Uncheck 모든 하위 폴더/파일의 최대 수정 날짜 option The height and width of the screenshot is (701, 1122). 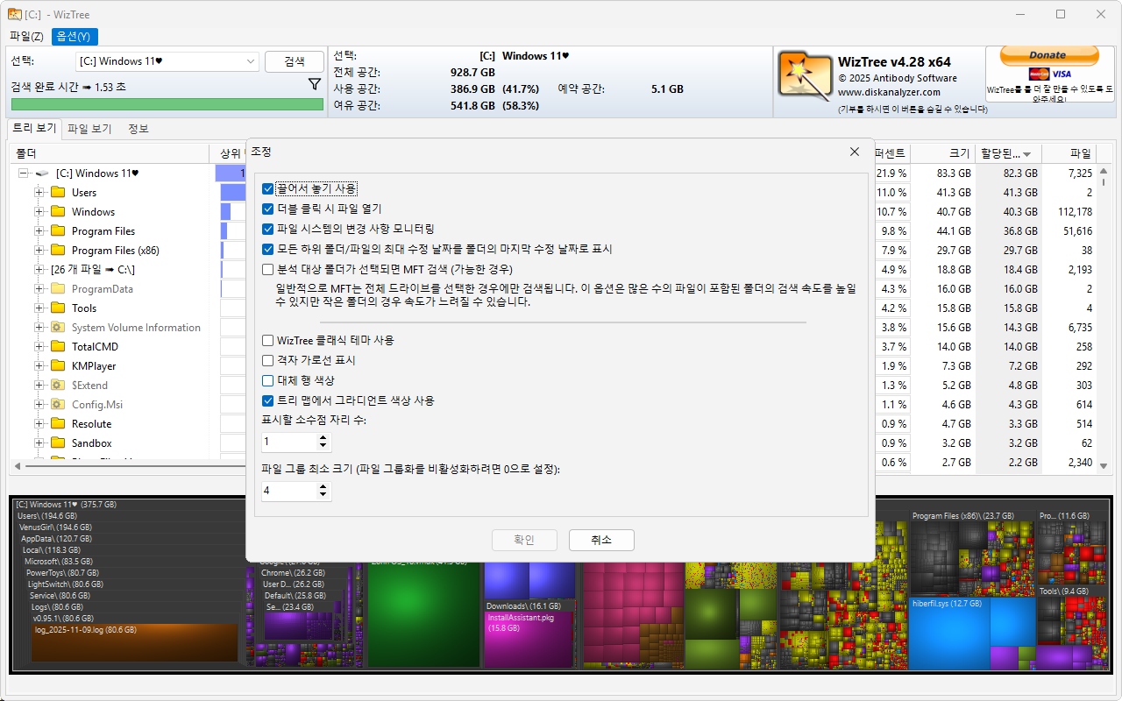[x=268, y=249]
